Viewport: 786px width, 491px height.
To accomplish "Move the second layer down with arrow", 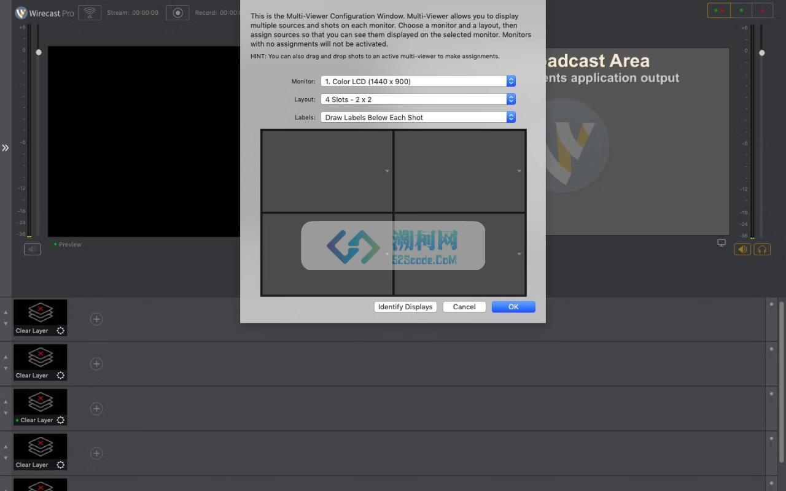I will (x=6, y=369).
